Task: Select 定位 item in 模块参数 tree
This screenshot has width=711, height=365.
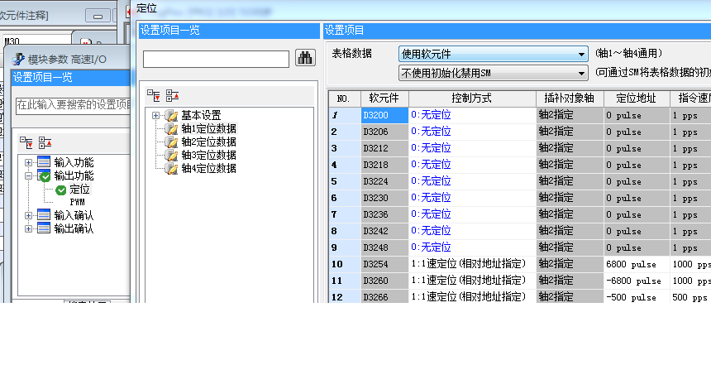Action: pyautogui.click(x=79, y=190)
